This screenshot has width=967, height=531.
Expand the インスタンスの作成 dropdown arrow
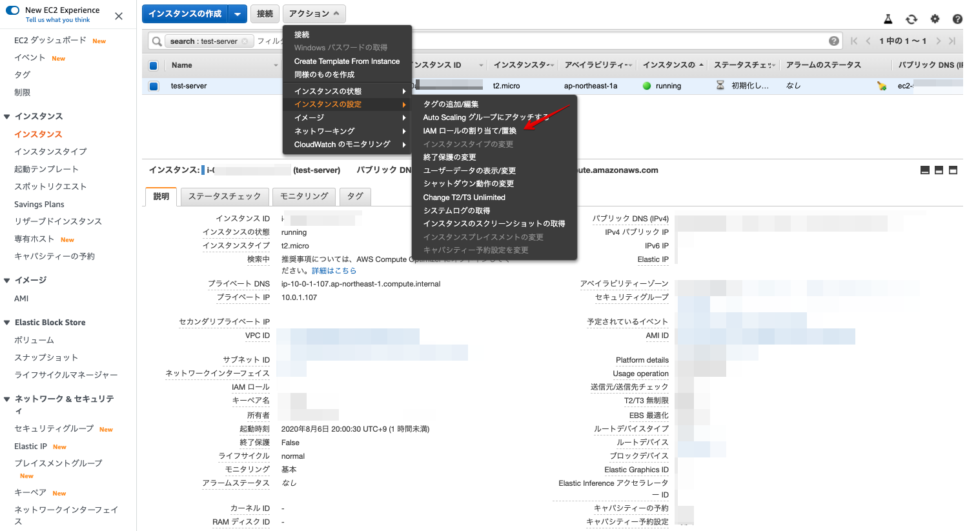click(236, 13)
